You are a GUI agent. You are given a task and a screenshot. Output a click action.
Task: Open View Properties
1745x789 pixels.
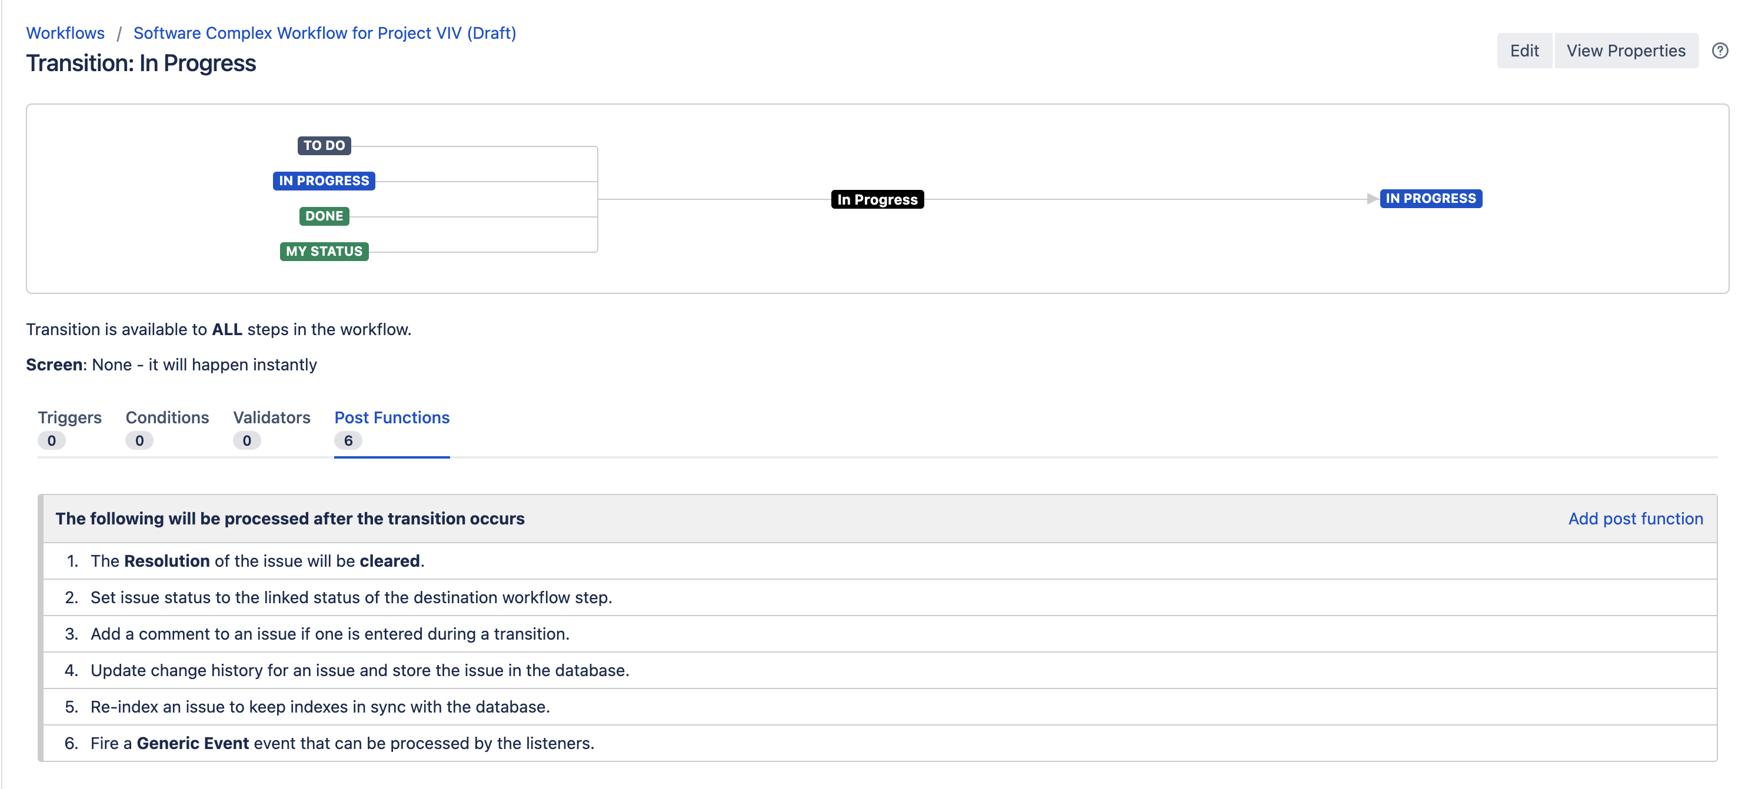1626,51
